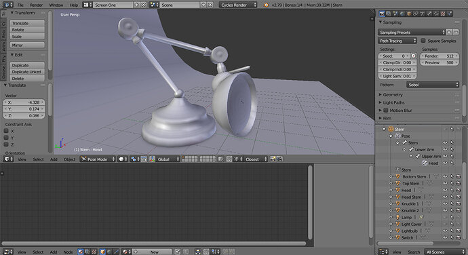Open Sampling Presets dropdown

[x=412, y=33]
